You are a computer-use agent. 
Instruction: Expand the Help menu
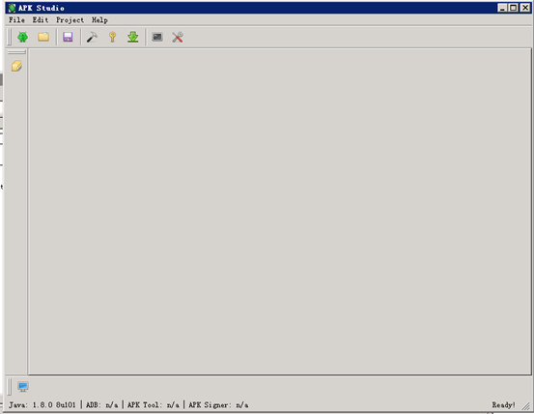coord(99,19)
